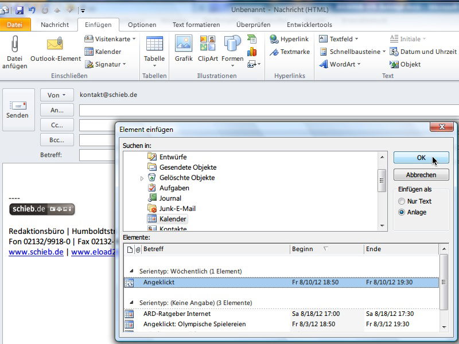Insert a Tabelle via the table icon

[x=154, y=44]
